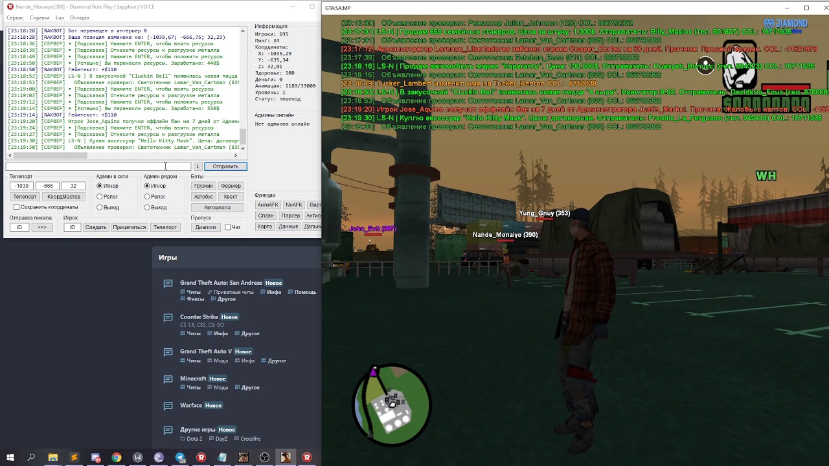
Task: Open Sublime Text from the taskbar
Action: click(x=74, y=458)
